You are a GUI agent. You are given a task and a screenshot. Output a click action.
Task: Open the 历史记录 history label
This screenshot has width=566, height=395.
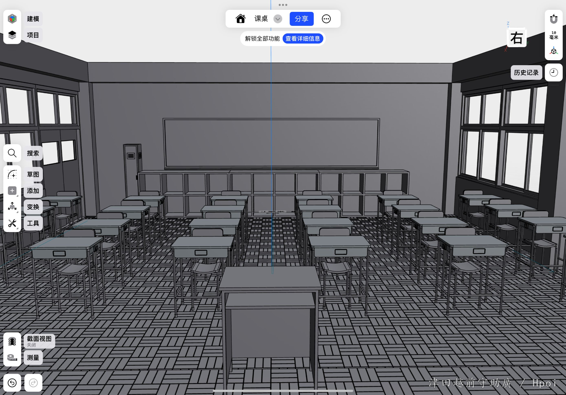coord(526,72)
